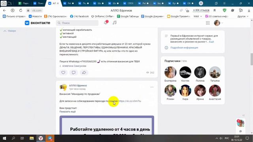Reload the page with the refresh icon
The height and width of the screenshot is (142, 253).
point(21,11)
